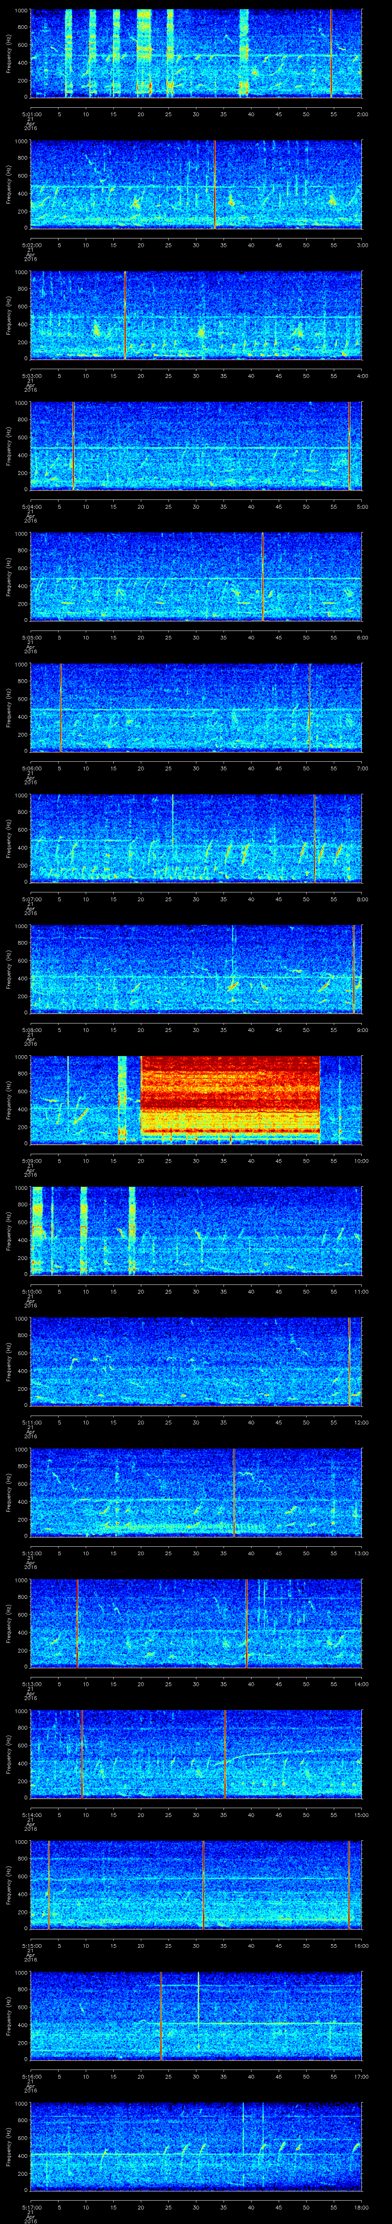Open the spectrogram panel starting at 5:07:00

pyautogui.click(x=196, y=838)
